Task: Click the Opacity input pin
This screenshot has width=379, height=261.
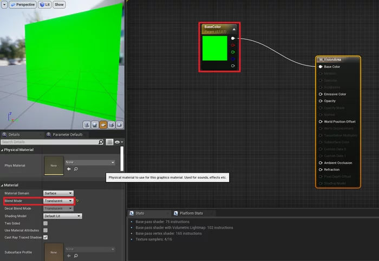Action: [x=321, y=101]
